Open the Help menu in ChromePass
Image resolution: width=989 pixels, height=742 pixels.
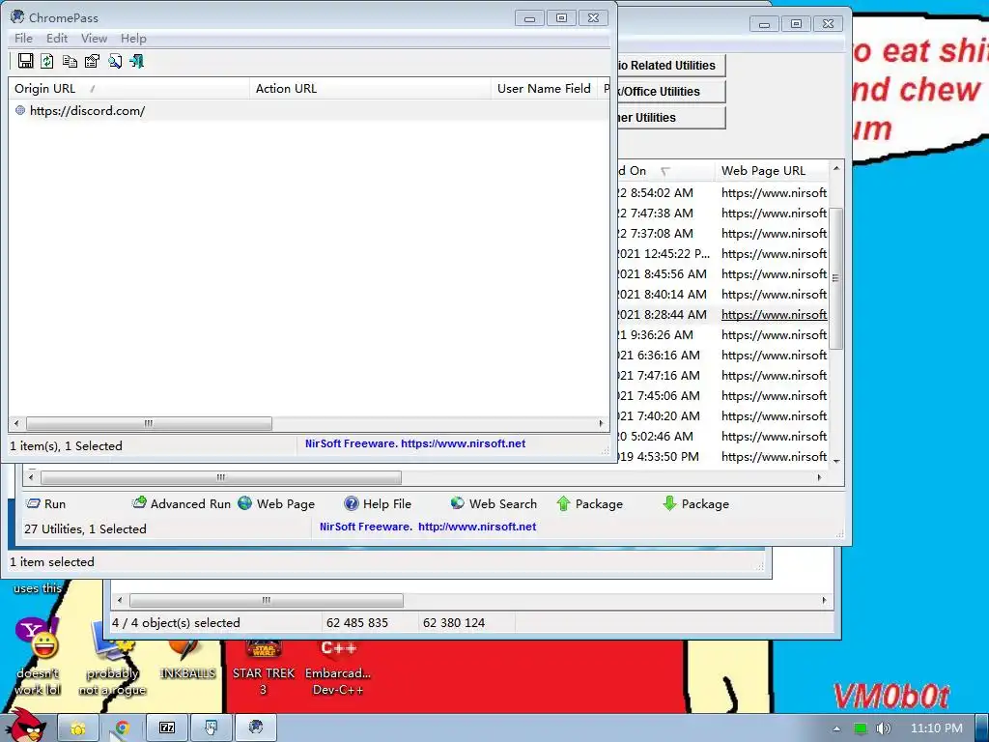tap(133, 39)
